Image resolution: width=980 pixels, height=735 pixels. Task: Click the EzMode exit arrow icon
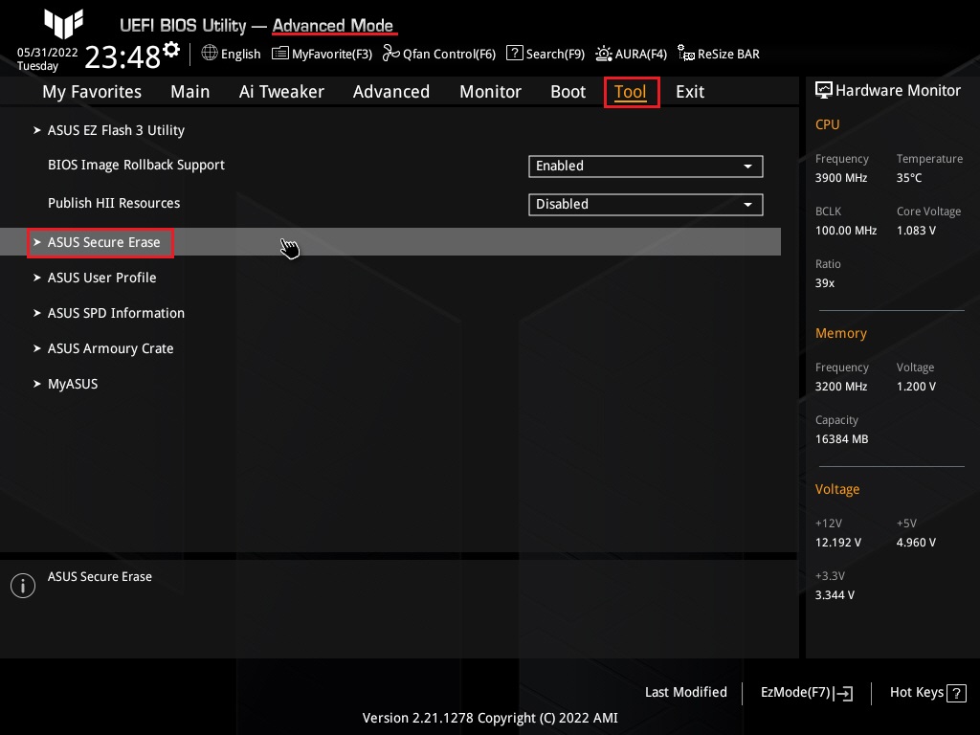point(843,693)
